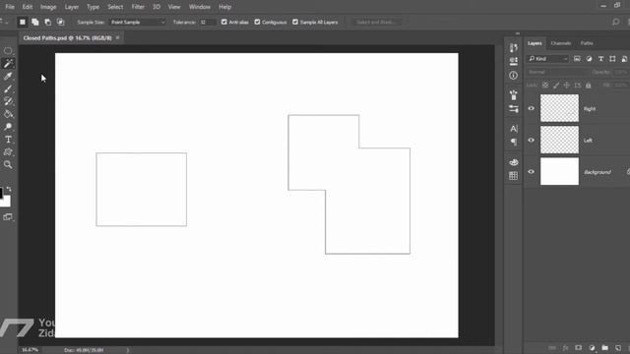Click the Tolerance input field
The width and height of the screenshot is (630, 354).
(x=208, y=22)
